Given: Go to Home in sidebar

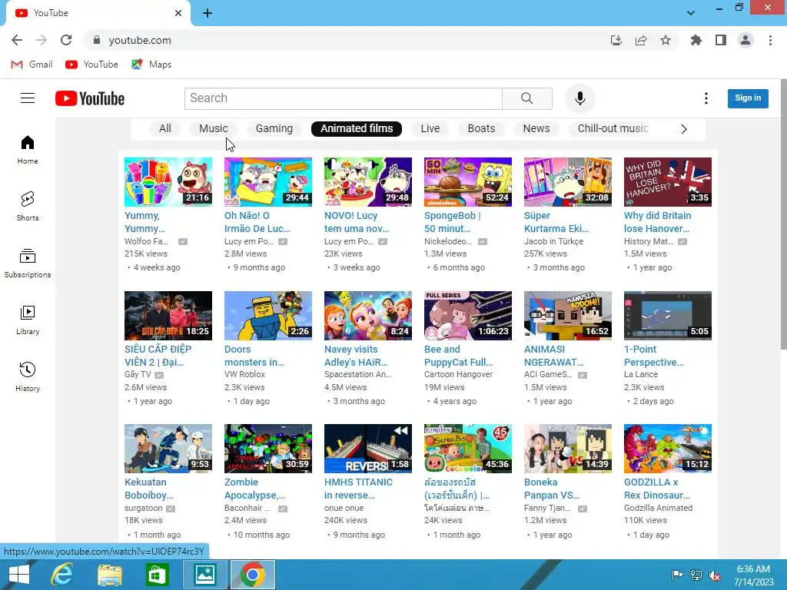Looking at the screenshot, I should coord(28,150).
